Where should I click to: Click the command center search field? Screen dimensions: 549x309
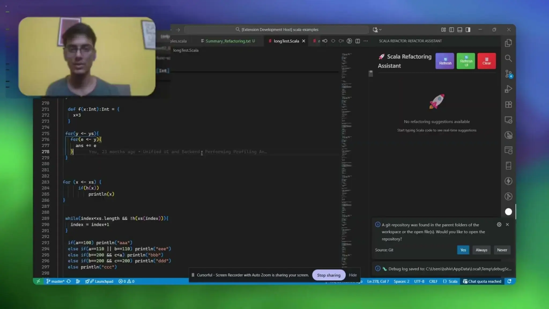277,30
